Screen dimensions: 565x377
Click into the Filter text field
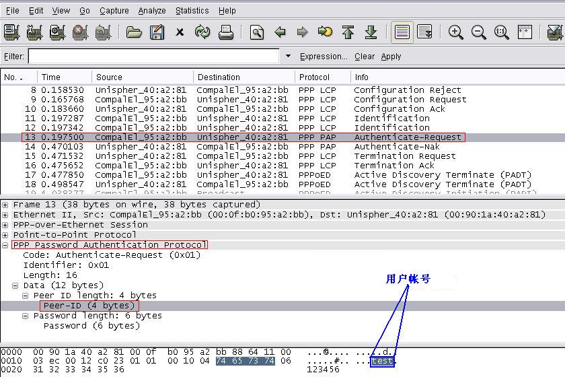153,57
